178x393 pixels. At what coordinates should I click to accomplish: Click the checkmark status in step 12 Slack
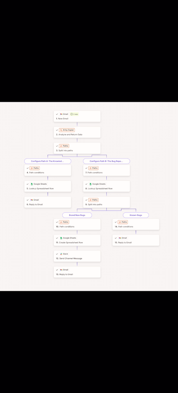click(57, 254)
